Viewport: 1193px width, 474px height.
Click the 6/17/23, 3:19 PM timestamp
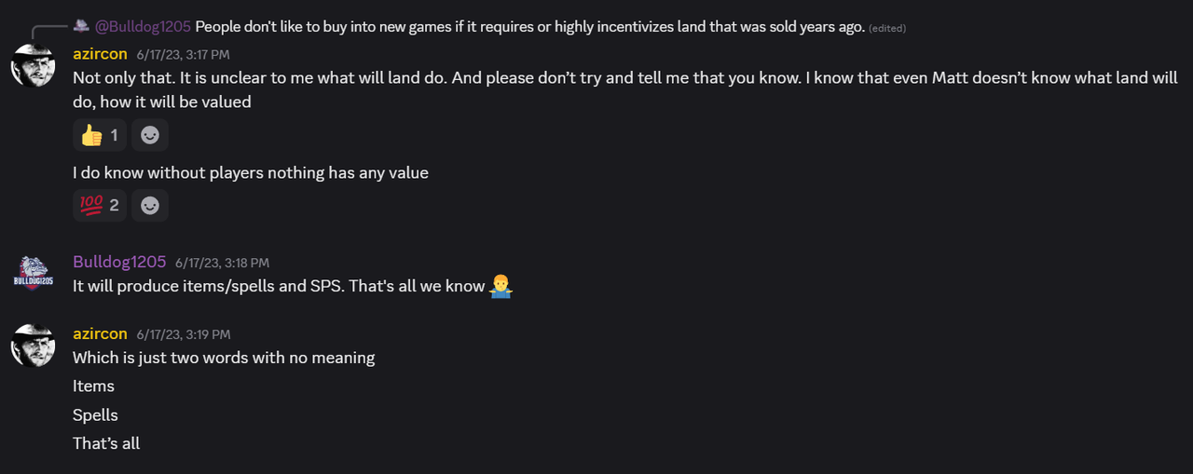tap(183, 334)
